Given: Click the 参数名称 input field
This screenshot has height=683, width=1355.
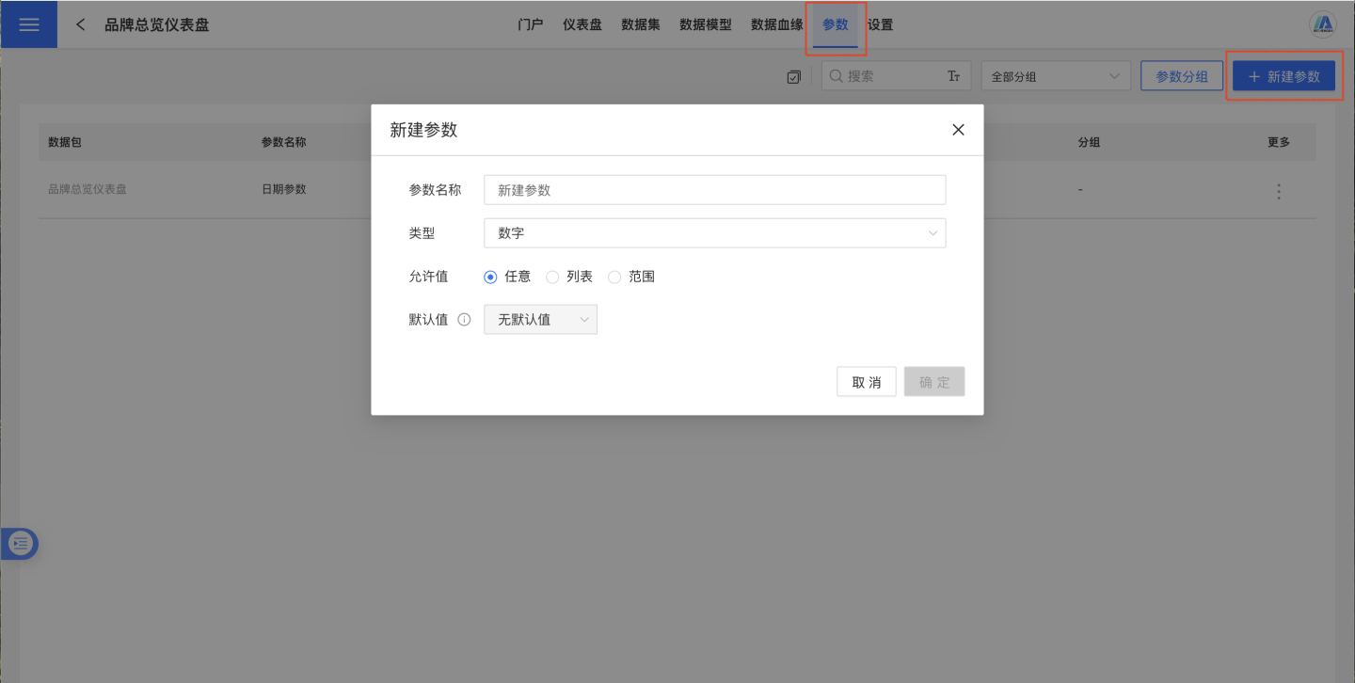Looking at the screenshot, I should (x=714, y=190).
